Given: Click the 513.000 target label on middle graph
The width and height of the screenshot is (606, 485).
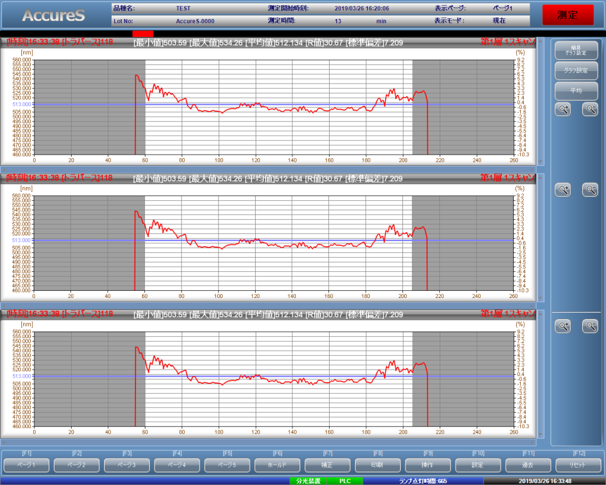Looking at the screenshot, I should click(x=21, y=240).
